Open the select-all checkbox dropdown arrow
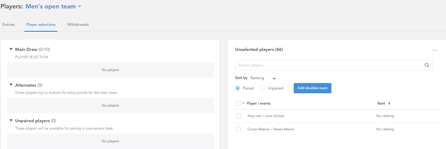 (243, 103)
